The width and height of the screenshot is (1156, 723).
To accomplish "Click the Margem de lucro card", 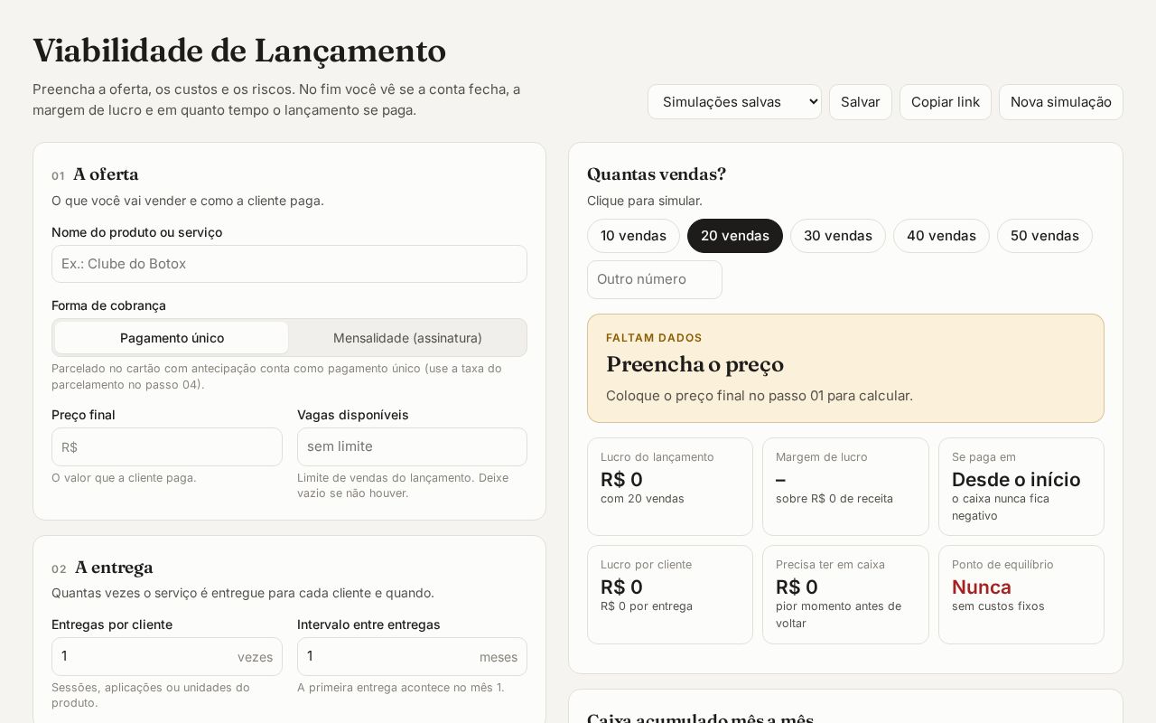I will [x=845, y=486].
